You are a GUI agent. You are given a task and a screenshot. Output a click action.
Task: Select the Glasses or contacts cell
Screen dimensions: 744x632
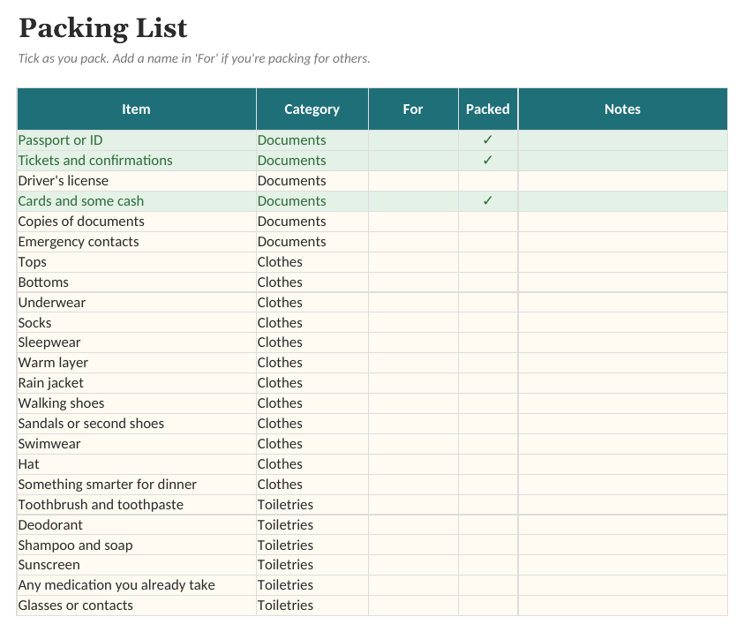click(x=137, y=606)
